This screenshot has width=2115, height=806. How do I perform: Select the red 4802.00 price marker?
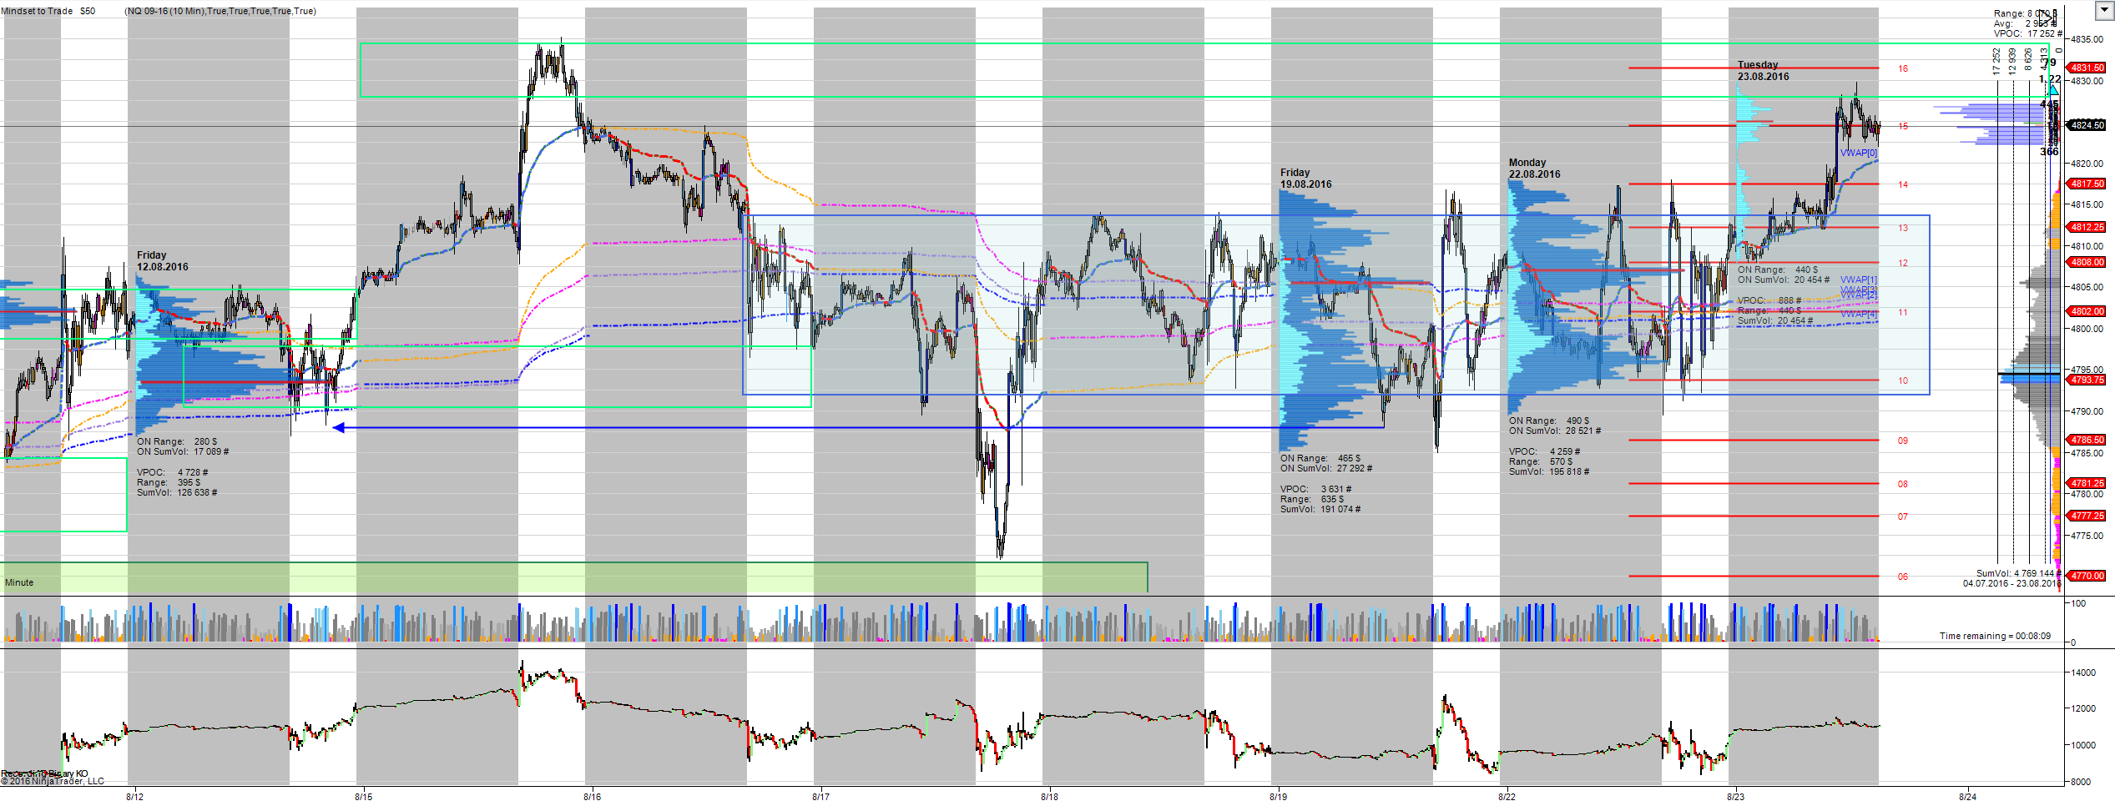[x=2086, y=311]
